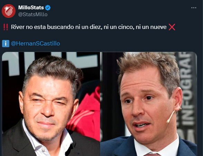The height and width of the screenshot is (156, 203).
Task: Select the tweet text about River
Action: coord(89,27)
